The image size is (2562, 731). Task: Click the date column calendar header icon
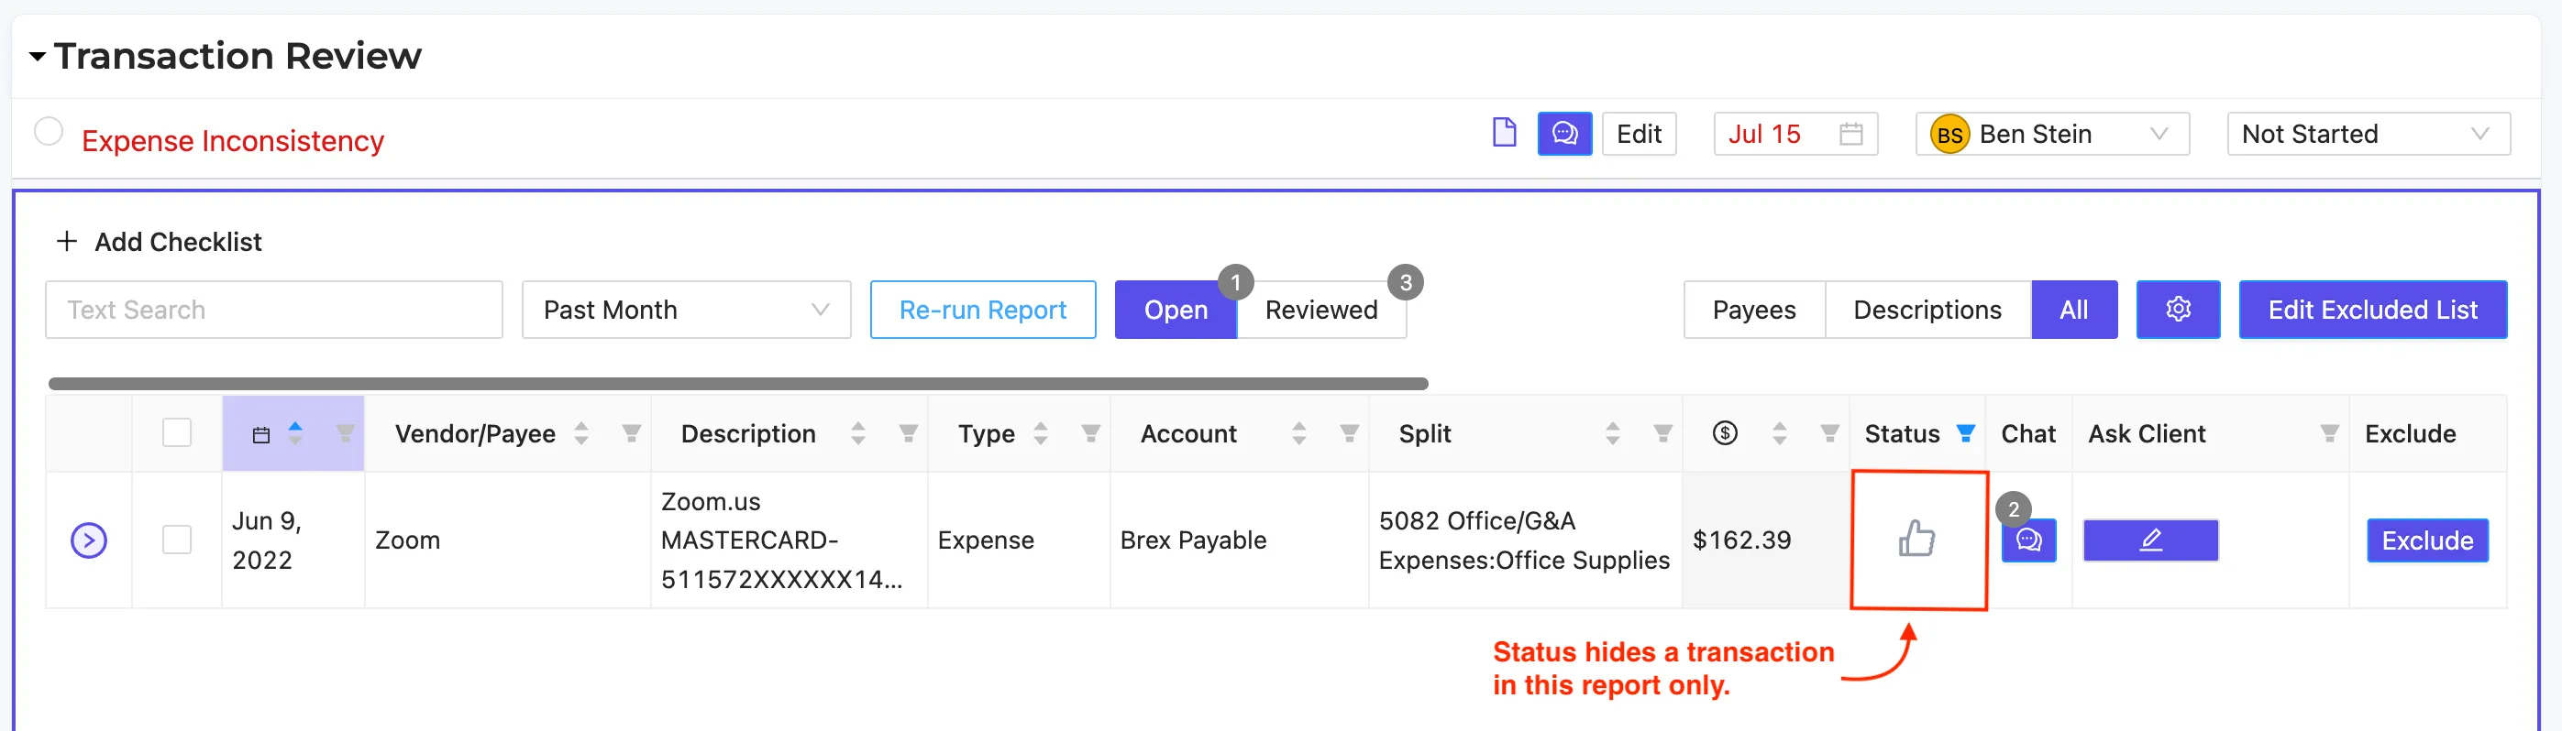[x=261, y=435]
